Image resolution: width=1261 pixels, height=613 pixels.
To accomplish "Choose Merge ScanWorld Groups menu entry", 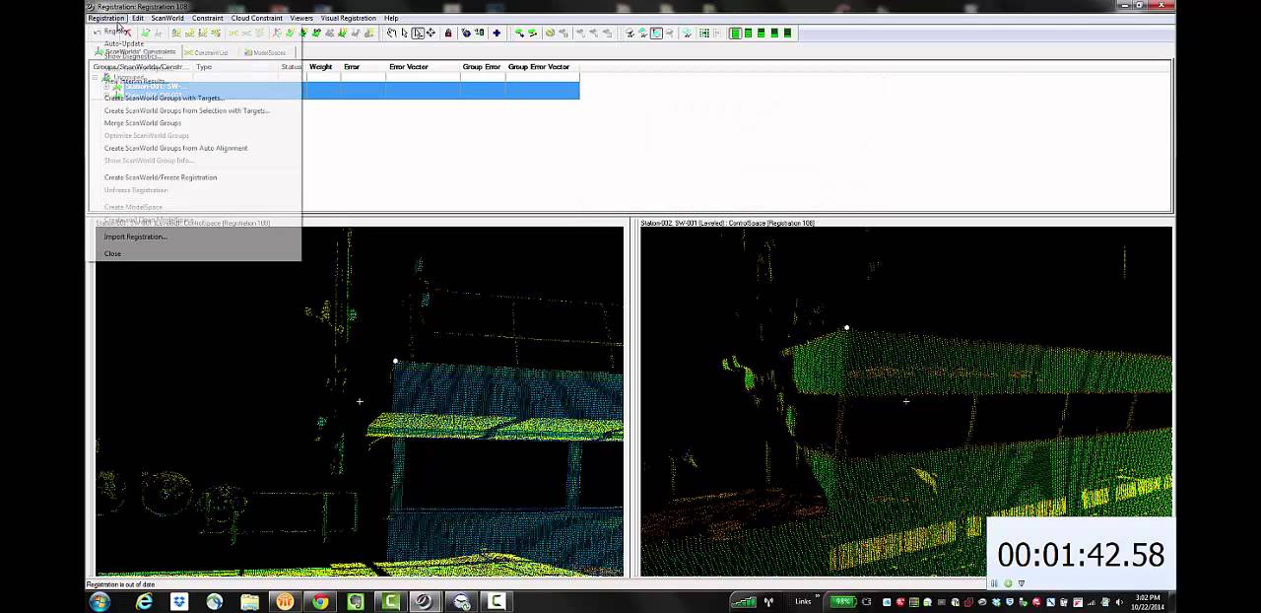I will (x=143, y=123).
